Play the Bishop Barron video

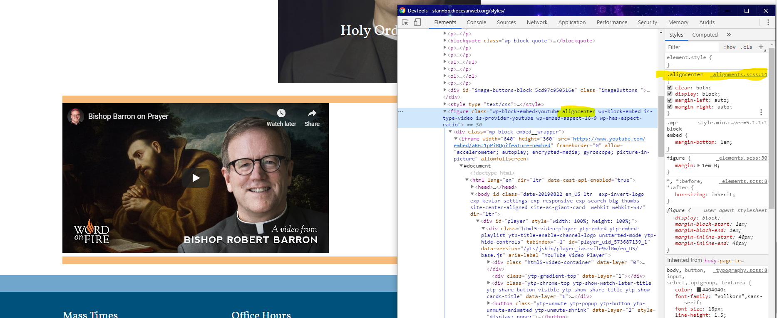click(196, 178)
